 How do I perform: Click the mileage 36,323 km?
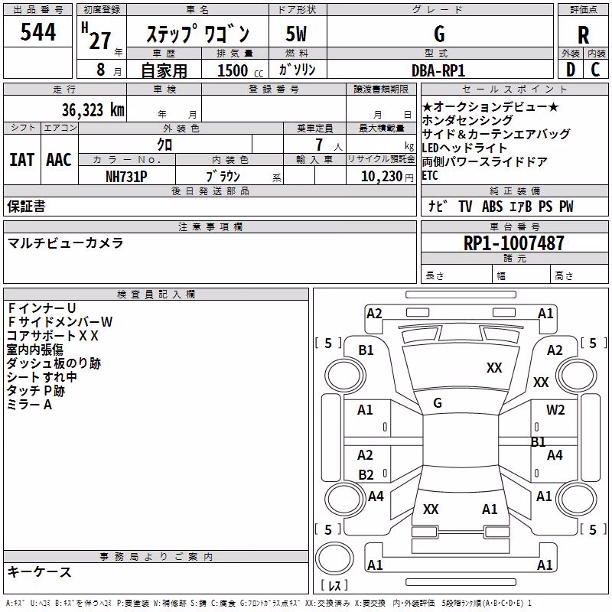point(93,110)
